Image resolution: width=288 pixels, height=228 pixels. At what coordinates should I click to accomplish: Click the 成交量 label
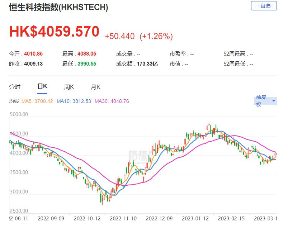pos(124,54)
